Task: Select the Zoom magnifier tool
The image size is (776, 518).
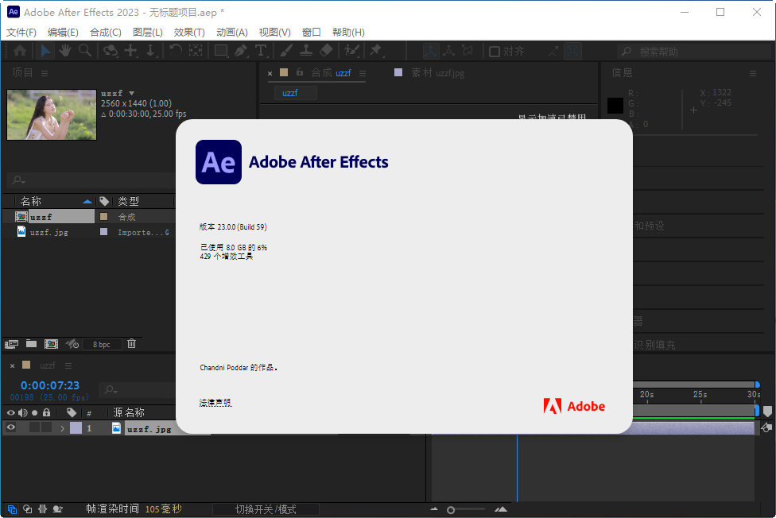Action: pos(84,51)
